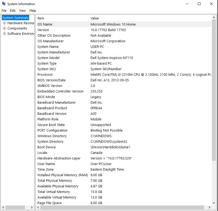Open the Help menu
Screen dimensions: 218x211
(33, 11)
